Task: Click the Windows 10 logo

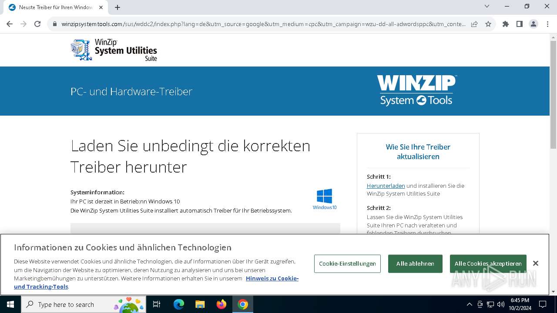Action: (x=325, y=199)
